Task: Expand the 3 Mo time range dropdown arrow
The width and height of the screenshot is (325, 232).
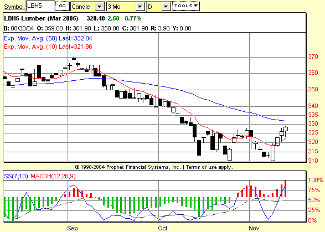Action: [140, 7]
